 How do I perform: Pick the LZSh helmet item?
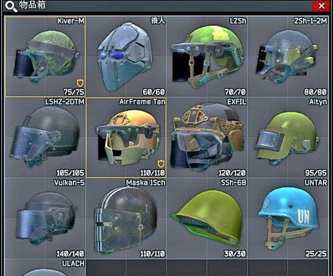207,57
